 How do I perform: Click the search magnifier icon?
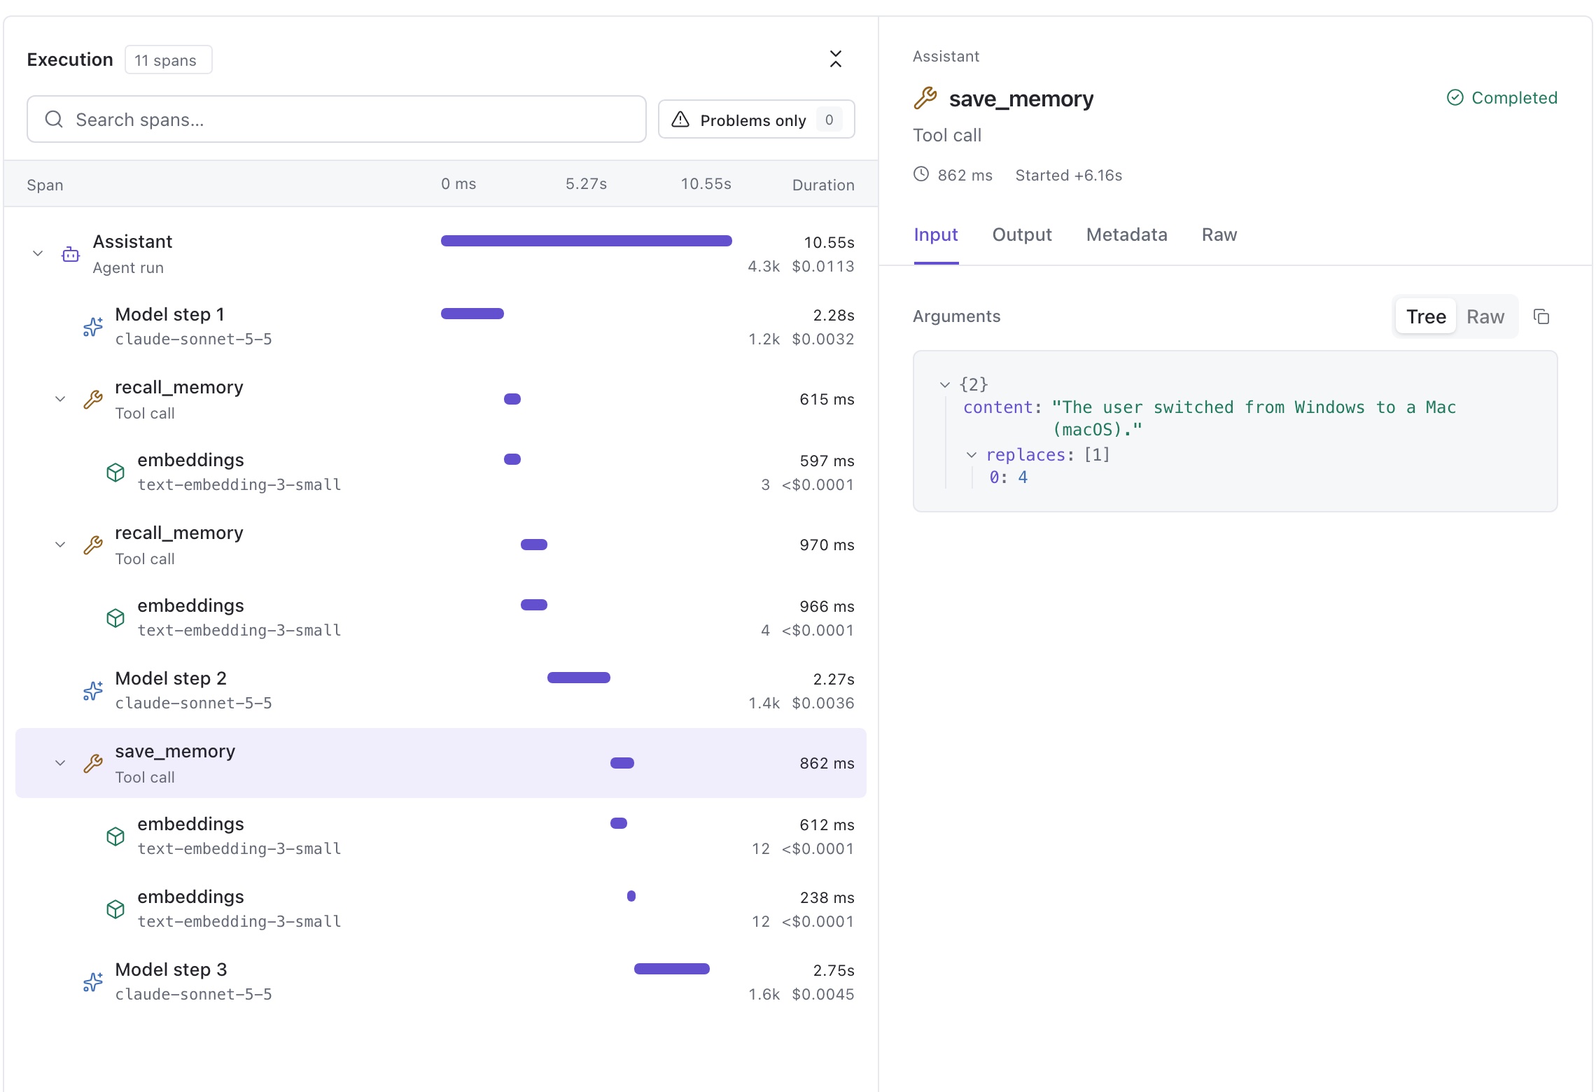pyautogui.click(x=54, y=120)
